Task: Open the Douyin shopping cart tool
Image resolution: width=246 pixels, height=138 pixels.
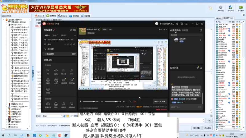Action: coord(72,105)
